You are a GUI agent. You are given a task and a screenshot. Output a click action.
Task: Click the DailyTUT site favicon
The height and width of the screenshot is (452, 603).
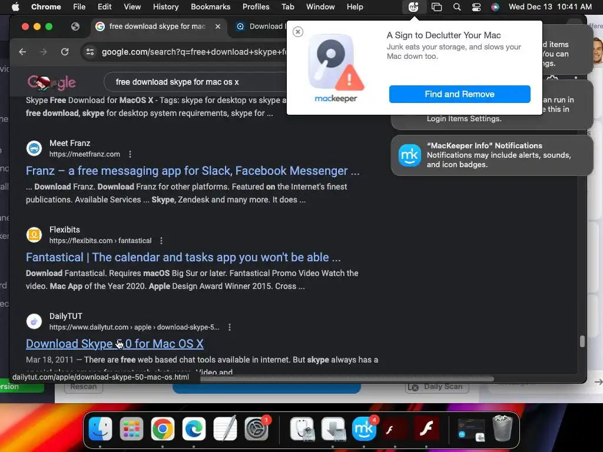tap(34, 321)
